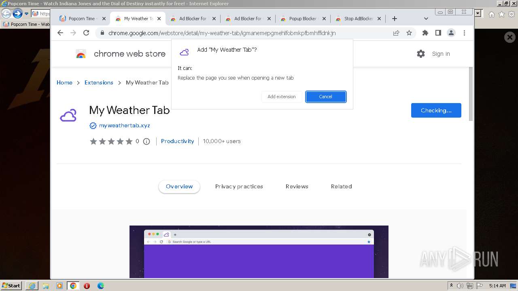Open Internet Explorer favorites star
The width and height of the screenshot is (518, 291).
[501, 14]
